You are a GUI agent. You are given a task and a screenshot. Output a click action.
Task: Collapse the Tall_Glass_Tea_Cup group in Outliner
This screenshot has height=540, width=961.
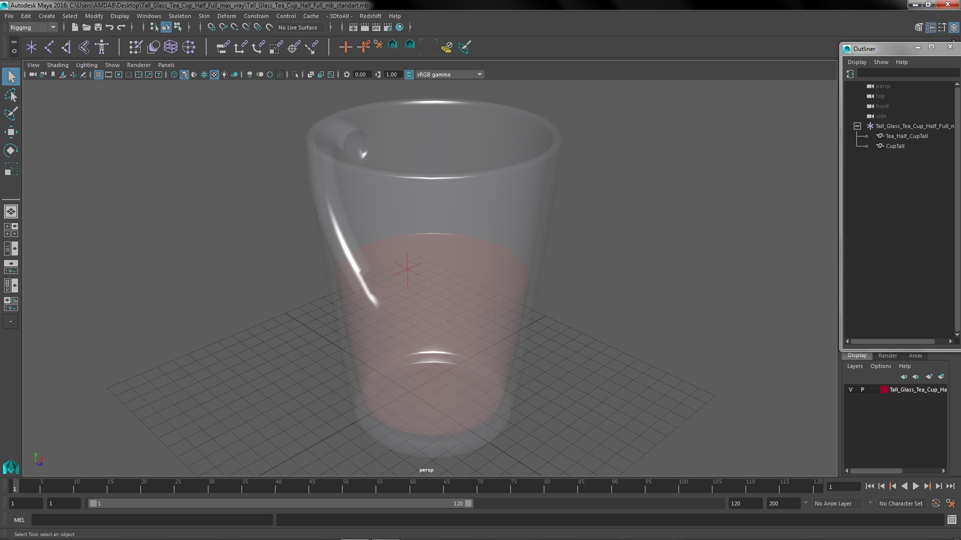[x=857, y=126]
